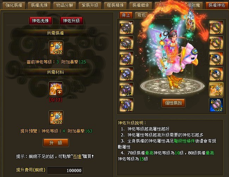
Task: Open the 物品分解 tab
Action: click(64, 5)
